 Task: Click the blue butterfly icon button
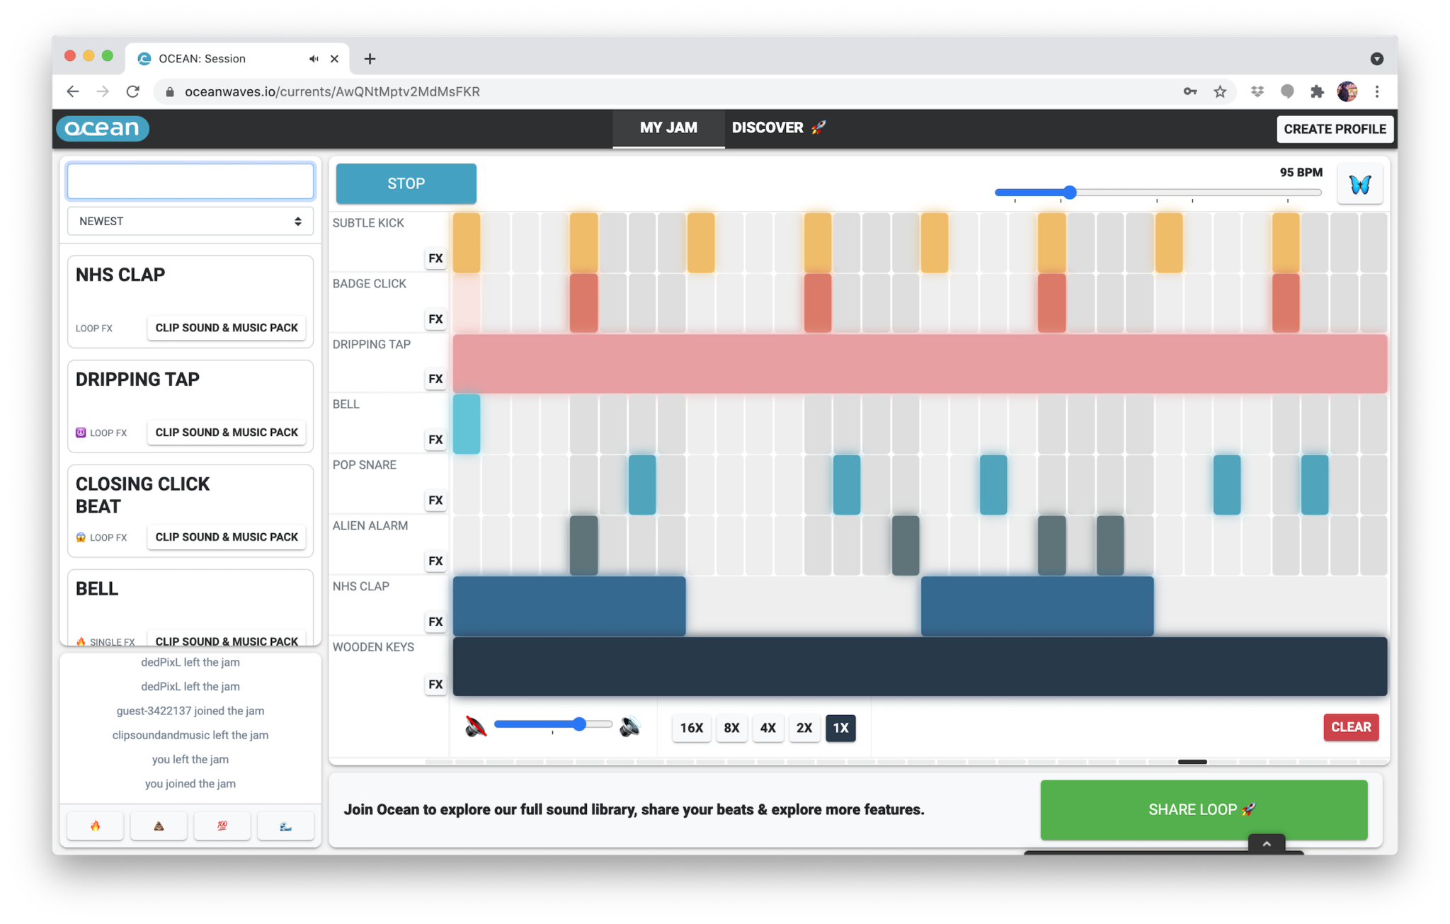point(1359,185)
